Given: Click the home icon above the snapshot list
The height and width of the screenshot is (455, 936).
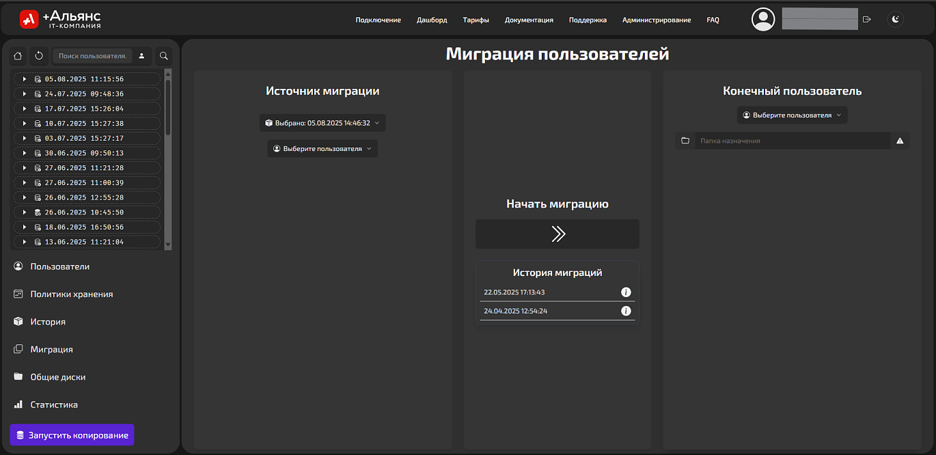Looking at the screenshot, I should [17, 56].
